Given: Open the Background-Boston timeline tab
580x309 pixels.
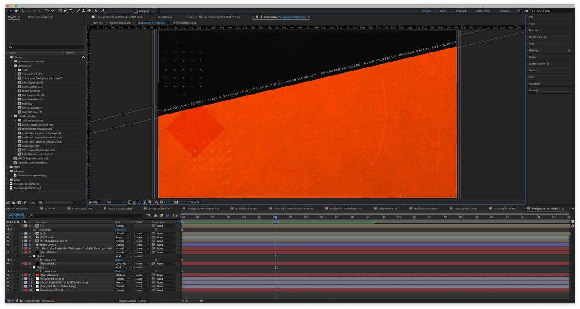Looking at the screenshot, I should pos(247,209).
